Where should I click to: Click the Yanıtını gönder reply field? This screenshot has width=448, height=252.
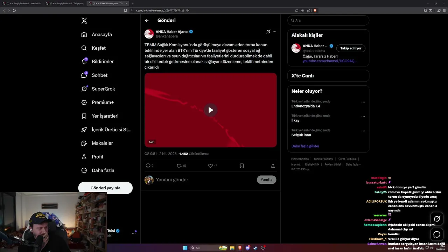point(205,180)
